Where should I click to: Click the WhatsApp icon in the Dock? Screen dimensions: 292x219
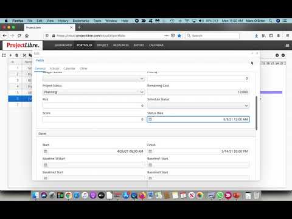(x=220, y=195)
